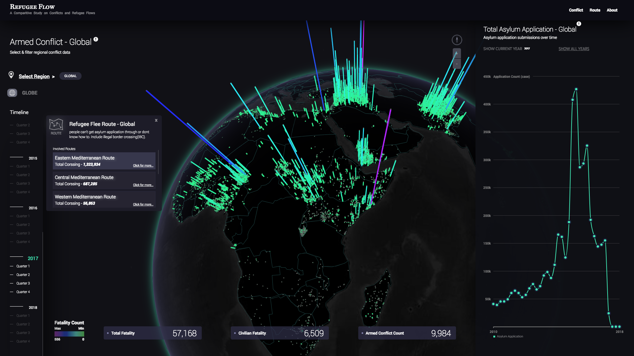Click the 'Select & filter regional conflict data' text

coord(40,52)
